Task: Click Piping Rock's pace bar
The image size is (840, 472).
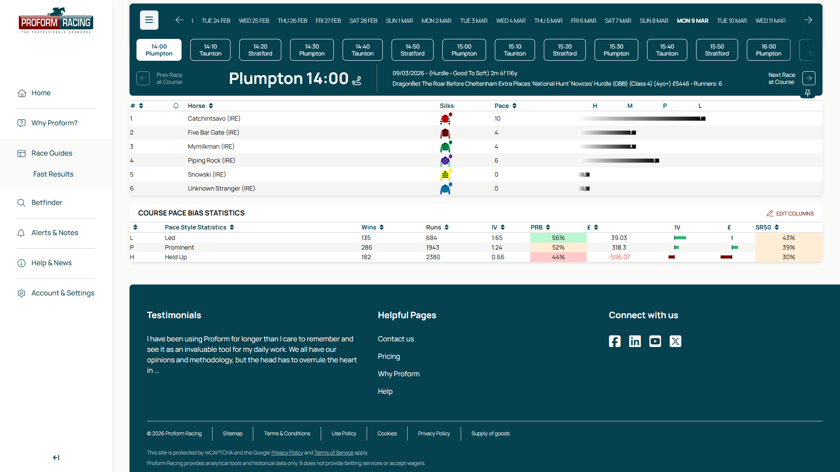Action: (619, 160)
